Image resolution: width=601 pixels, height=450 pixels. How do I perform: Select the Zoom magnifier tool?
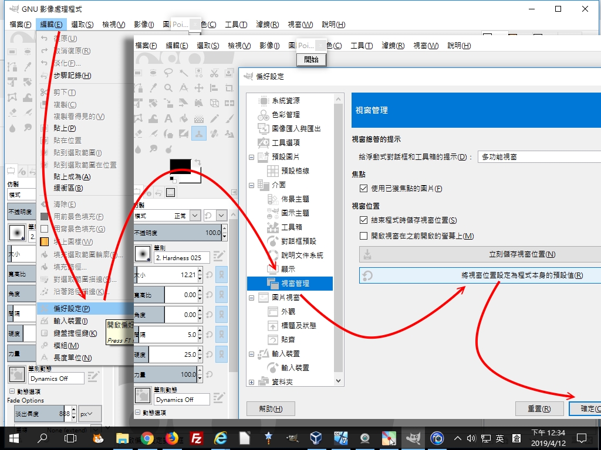point(168,88)
